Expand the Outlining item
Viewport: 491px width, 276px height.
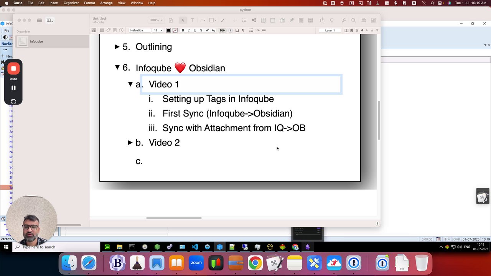tap(117, 46)
